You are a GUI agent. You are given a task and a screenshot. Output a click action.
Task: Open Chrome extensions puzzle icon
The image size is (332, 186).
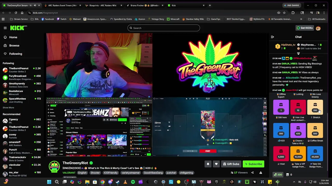293,13
